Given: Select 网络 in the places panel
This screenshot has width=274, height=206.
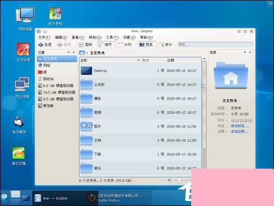Looking at the screenshot, I should pyautogui.click(x=57, y=65).
